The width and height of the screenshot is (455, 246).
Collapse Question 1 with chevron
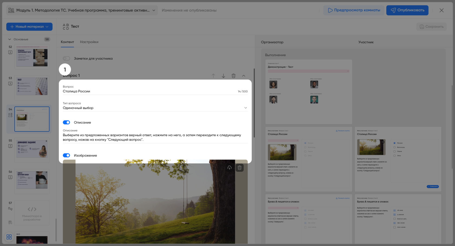coord(243,76)
